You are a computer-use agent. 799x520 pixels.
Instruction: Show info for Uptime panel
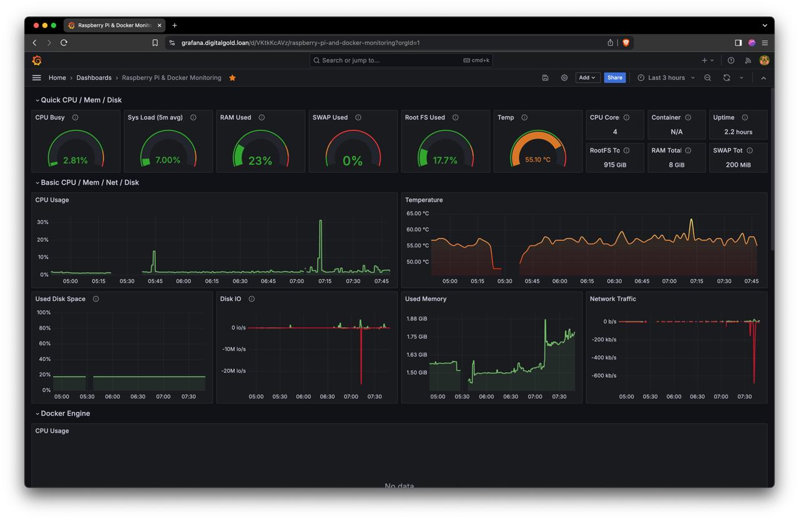click(745, 117)
